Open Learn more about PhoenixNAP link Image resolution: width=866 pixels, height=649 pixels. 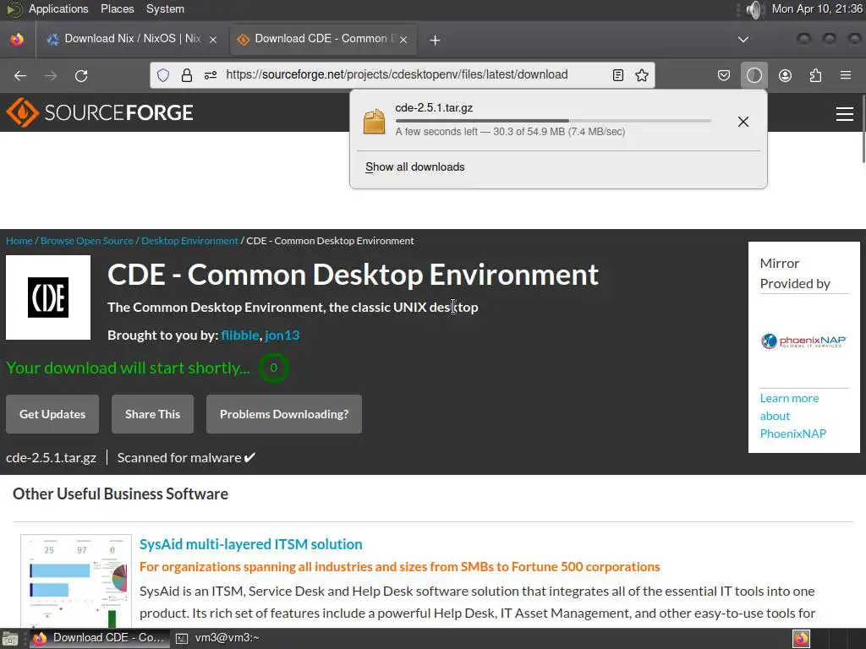click(x=793, y=416)
